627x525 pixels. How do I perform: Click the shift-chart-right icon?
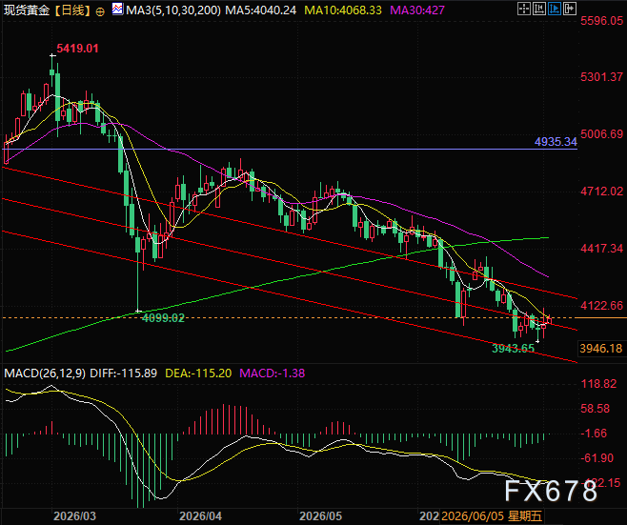click(570, 9)
